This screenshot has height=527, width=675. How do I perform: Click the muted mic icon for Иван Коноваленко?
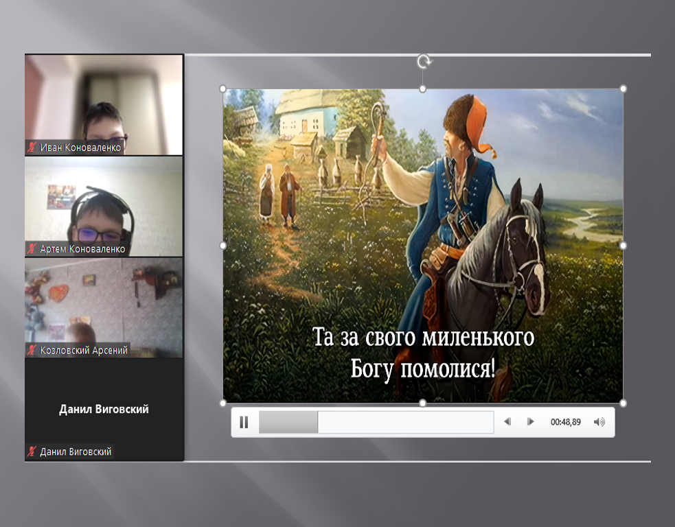point(32,148)
